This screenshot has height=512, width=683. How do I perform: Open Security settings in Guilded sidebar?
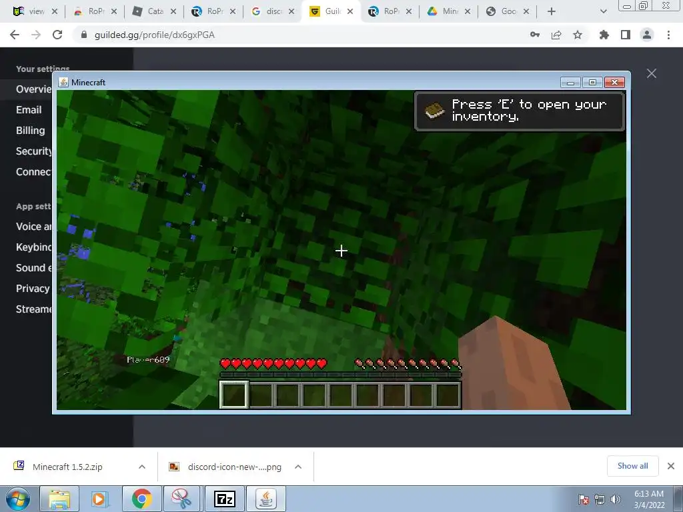click(33, 151)
